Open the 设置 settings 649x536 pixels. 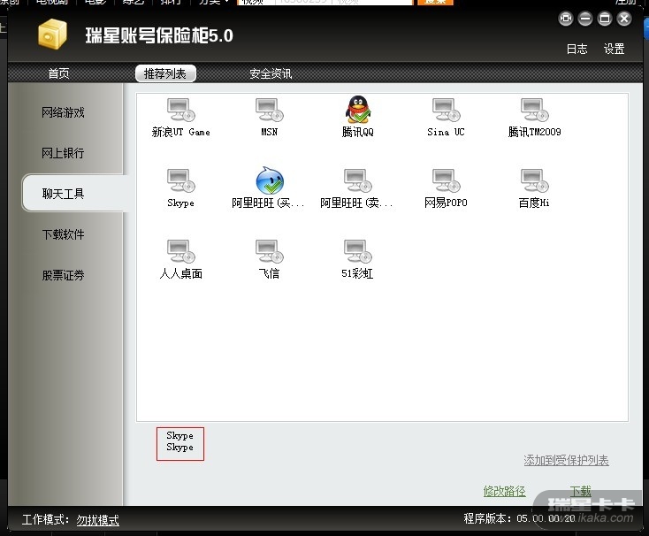615,49
